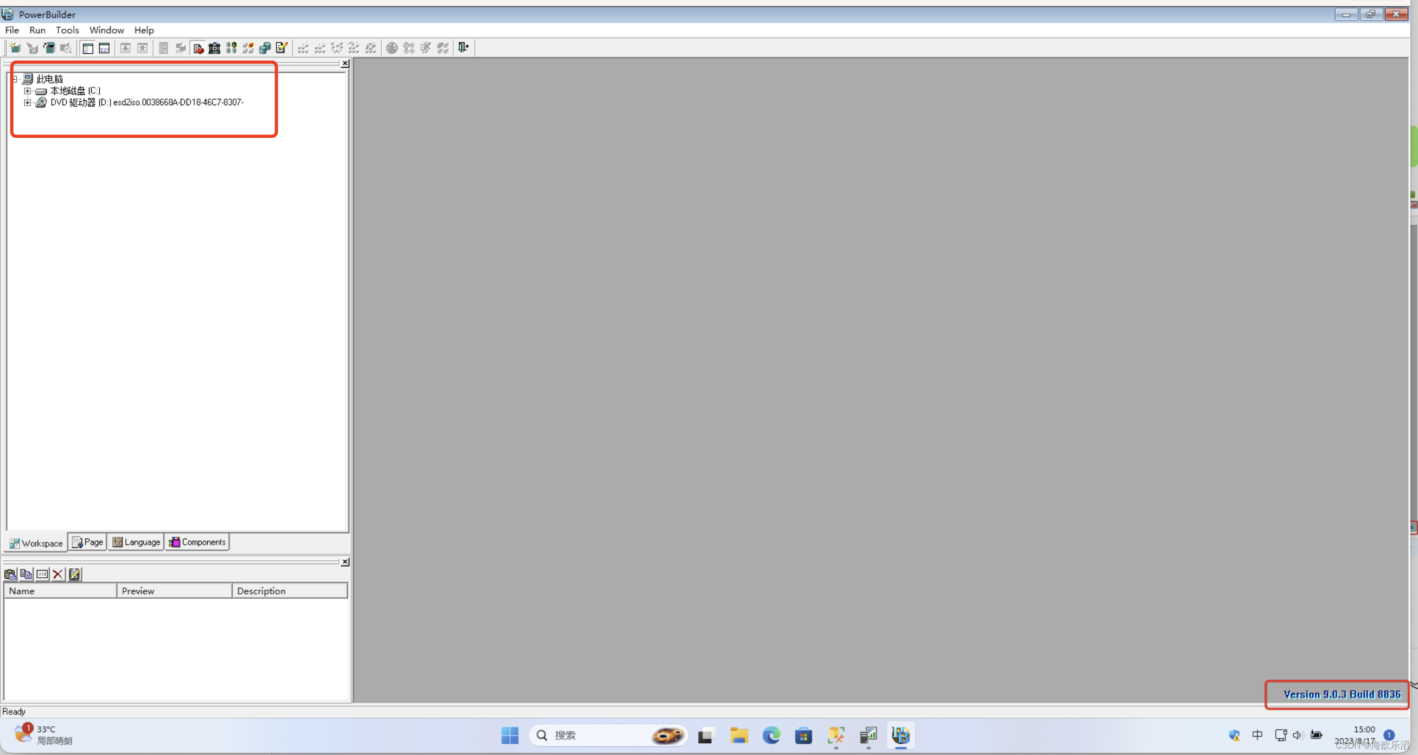The width and height of the screenshot is (1418, 755).
Task: Click the copy icon in the lower panel toolbar
Action: 26,574
